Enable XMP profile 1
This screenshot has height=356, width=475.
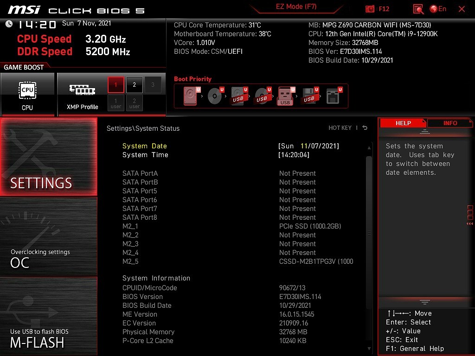point(116,84)
